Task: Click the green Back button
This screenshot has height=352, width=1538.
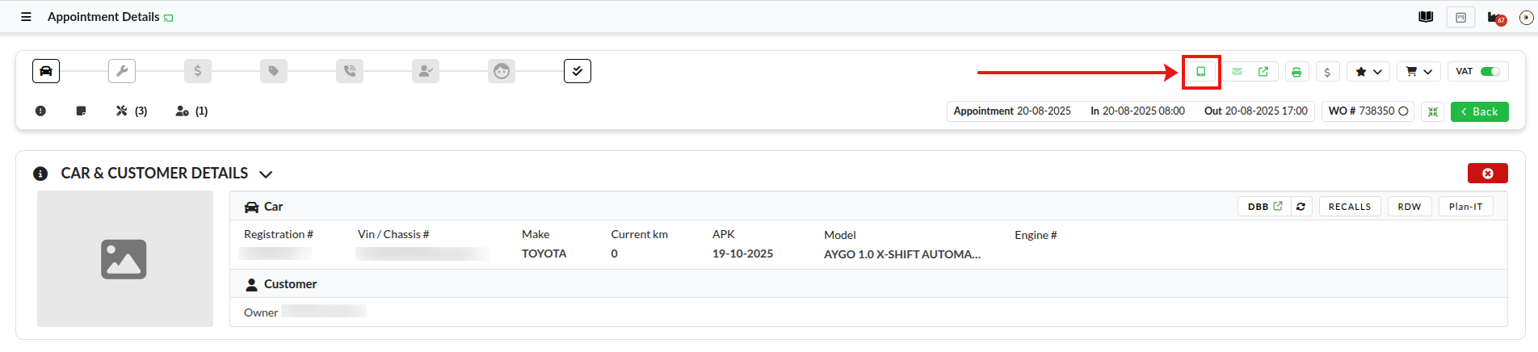Action: pyautogui.click(x=1479, y=111)
